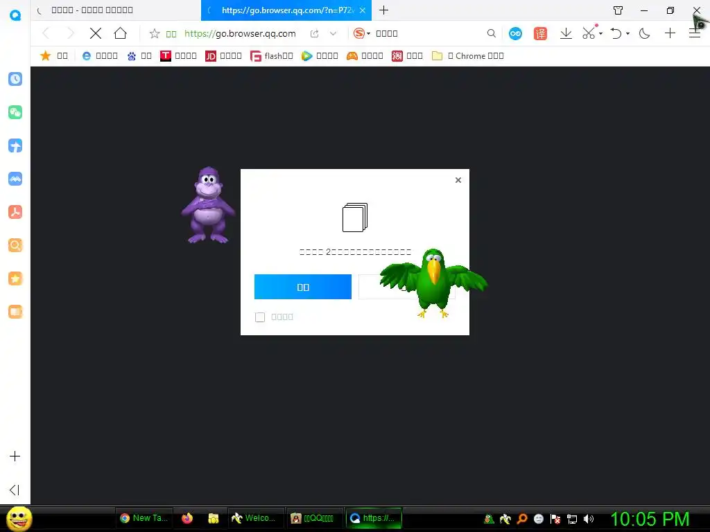Close the go.browser.qq.com tab
This screenshot has height=532, width=710.
click(x=362, y=10)
